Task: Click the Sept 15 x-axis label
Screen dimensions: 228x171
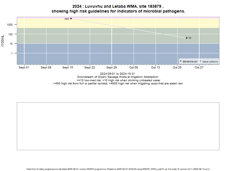Action: click(x=68, y=68)
